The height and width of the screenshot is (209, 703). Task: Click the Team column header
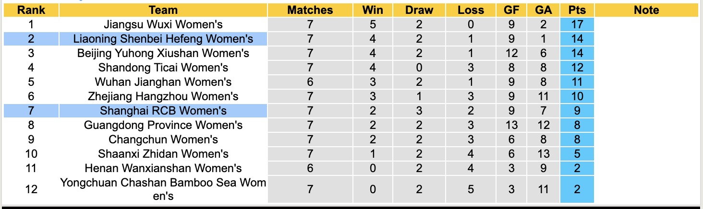click(x=163, y=10)
